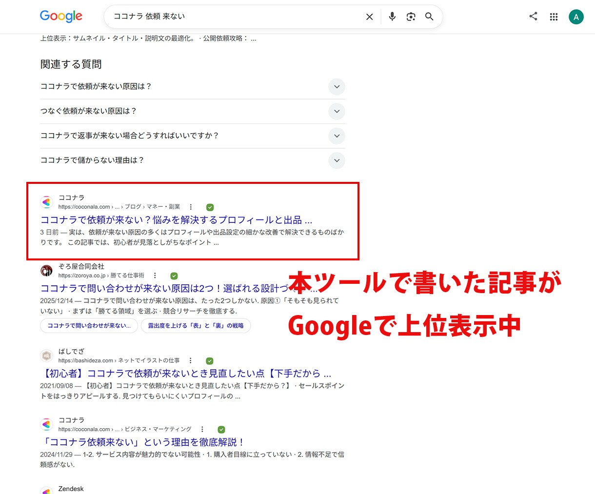Open search by image camera icon
Screen dimensions: 595x494
pyautogui.click(x=411, y=17)
